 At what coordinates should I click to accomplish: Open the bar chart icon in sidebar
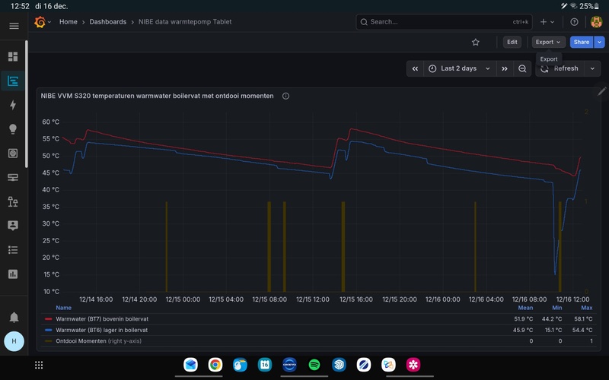[13, 274]
